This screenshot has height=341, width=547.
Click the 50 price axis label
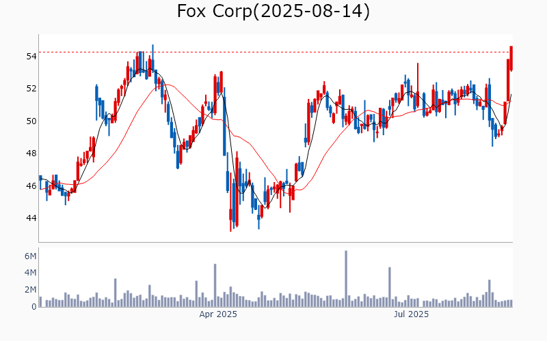pyautogui.click(x=31, y=121)
